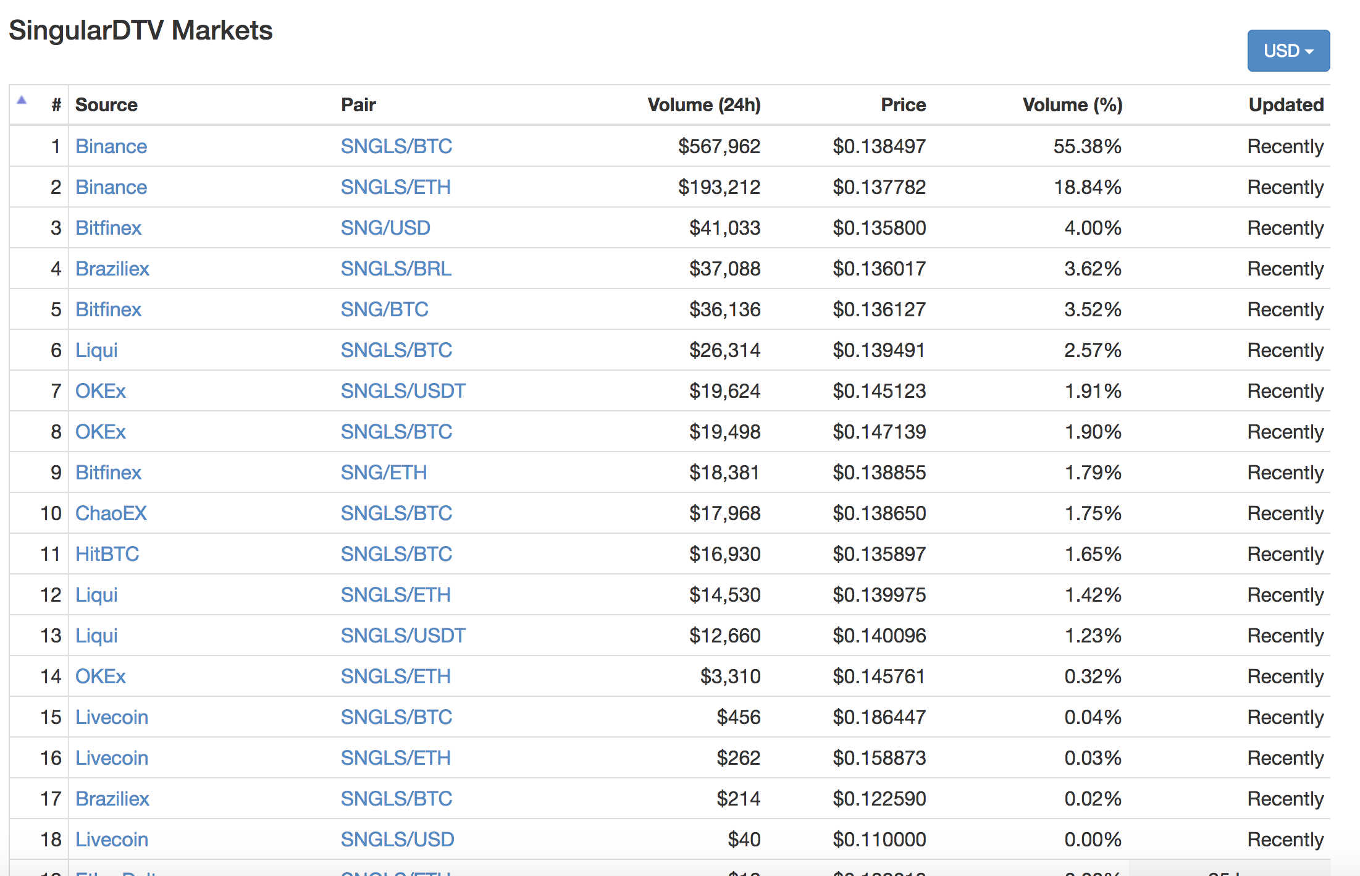Select the $567,962 volume cell
The height and width of the screenshot is (876, 1360).
click(x=719, y=146)
